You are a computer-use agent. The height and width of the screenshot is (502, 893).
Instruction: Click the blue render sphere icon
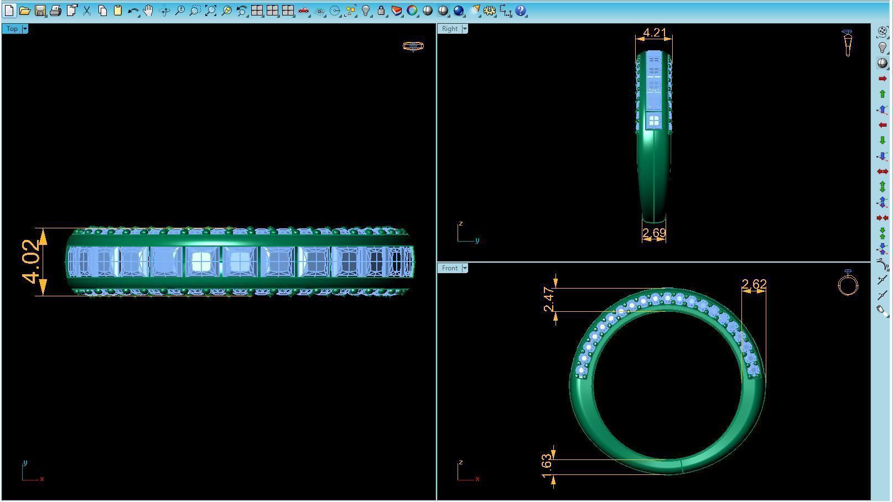pos(459,11)
